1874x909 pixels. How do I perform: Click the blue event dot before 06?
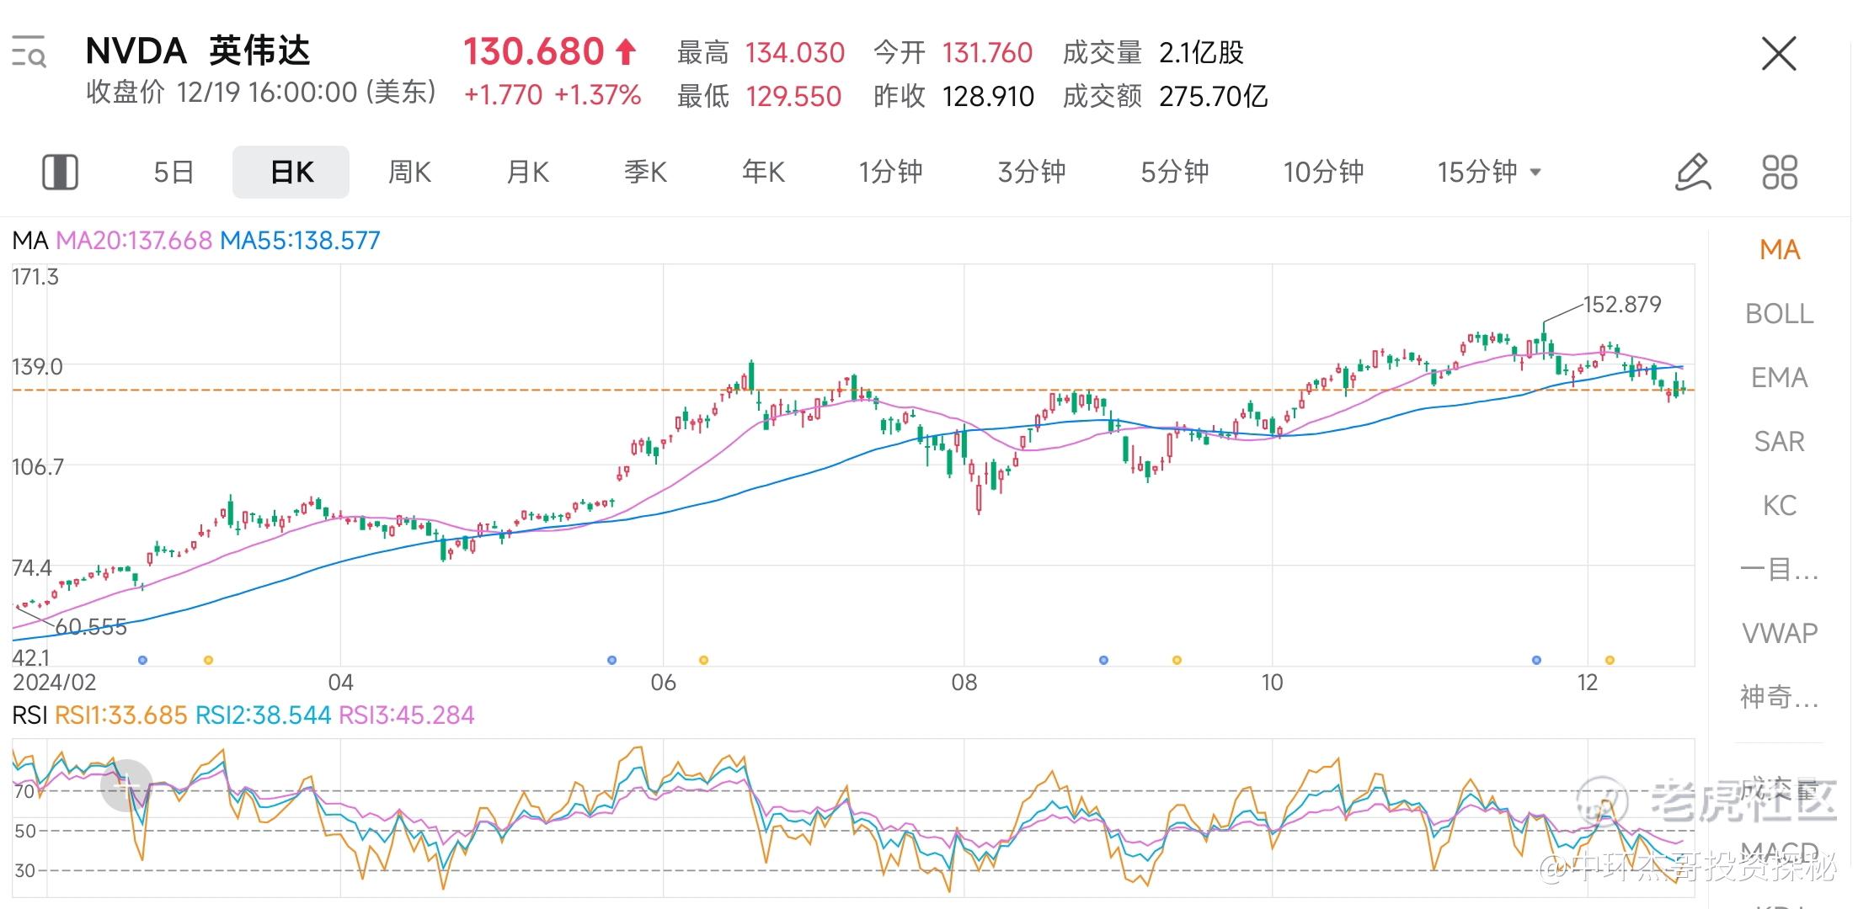pyautogui.click(x=611, y=660)
